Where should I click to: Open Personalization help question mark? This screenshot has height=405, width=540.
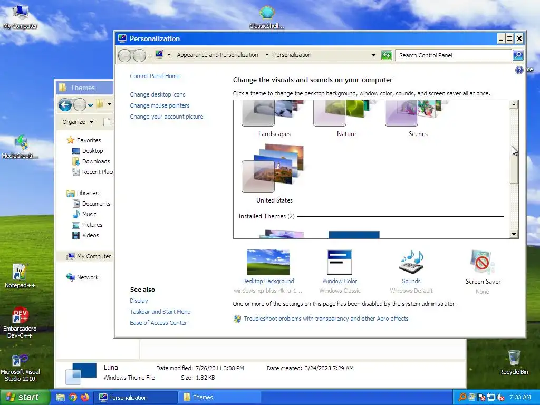pyautogui.click(x=519, y=70)
